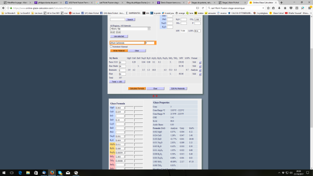This screenshot has height=176, width=313.
Task: Switch to Modifier la page tab
Action: [17, 3]
